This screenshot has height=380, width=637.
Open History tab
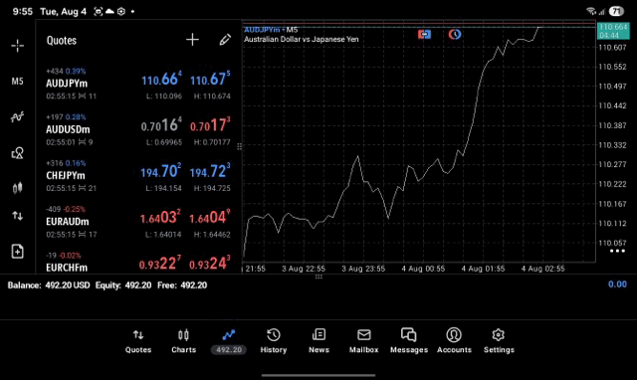274,341
